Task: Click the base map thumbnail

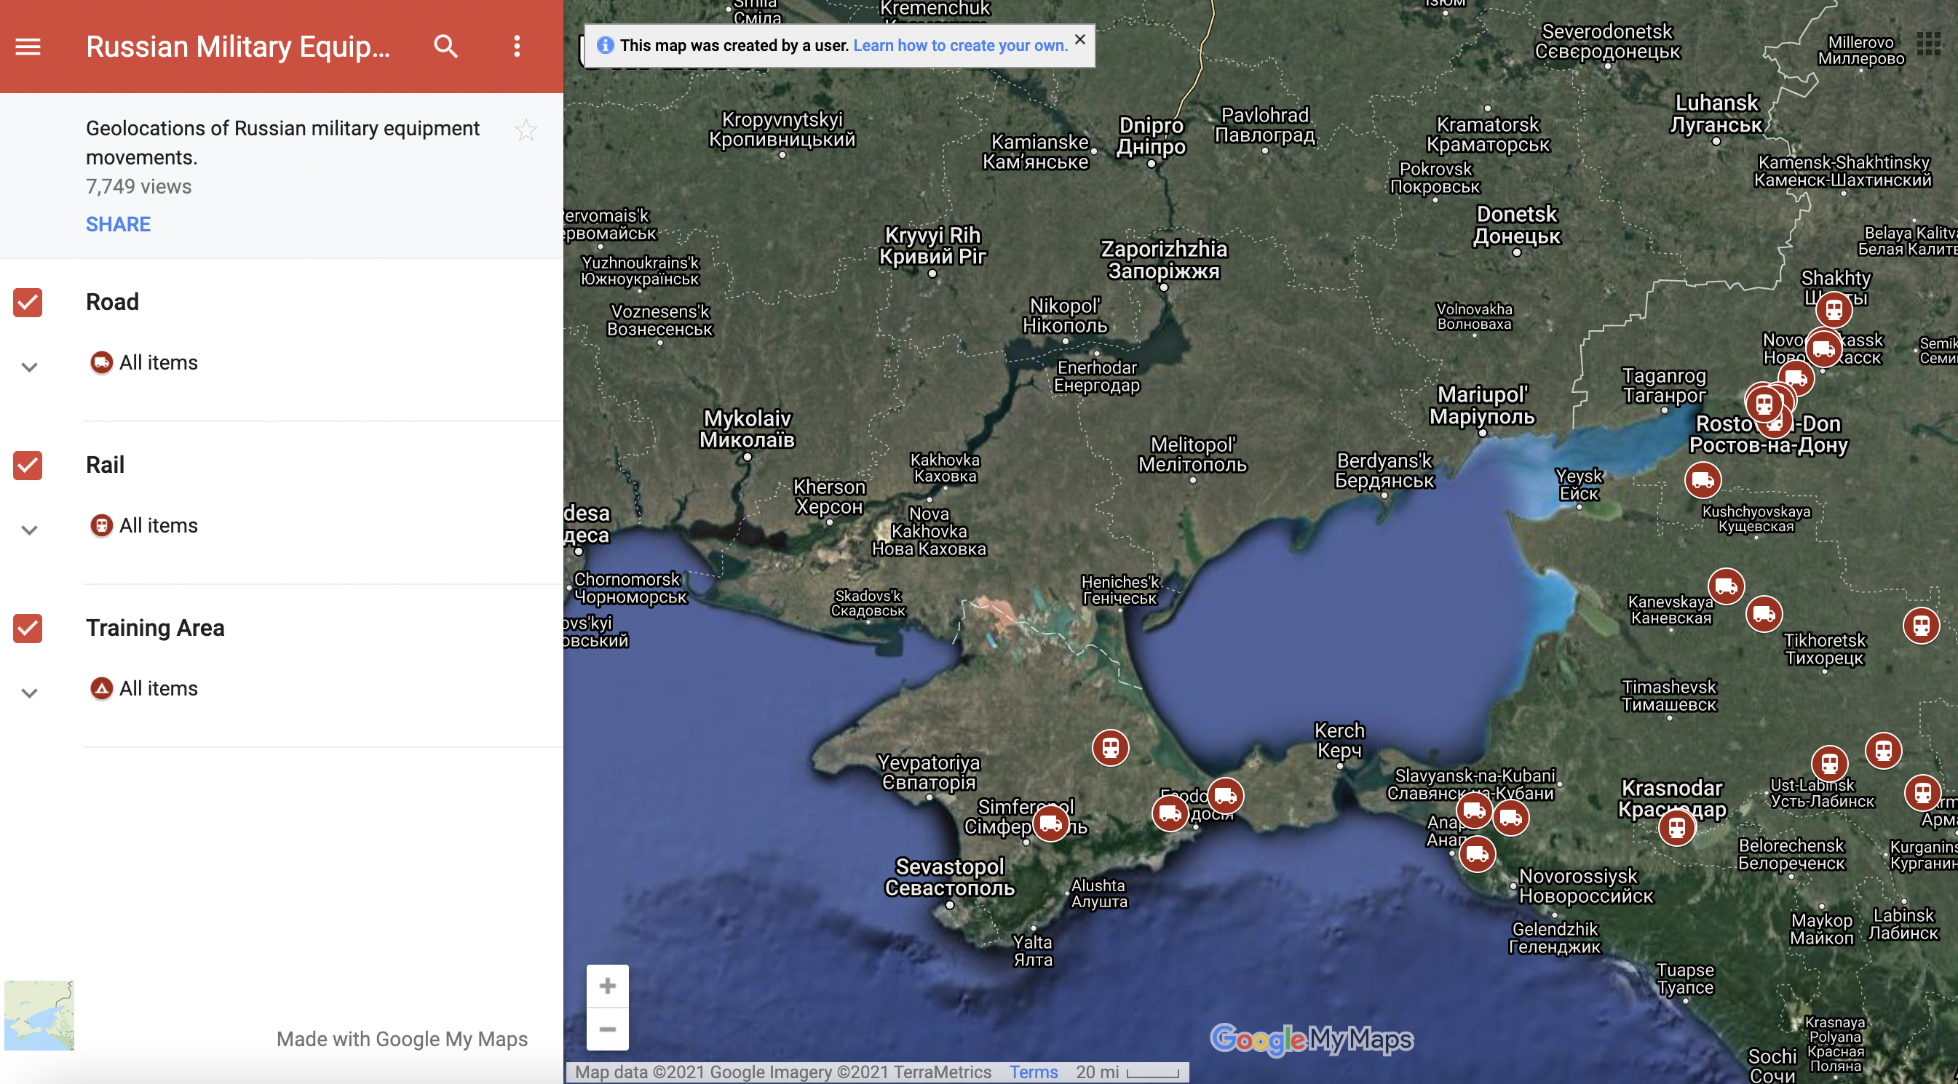Action: click(x=39, y=1016)
